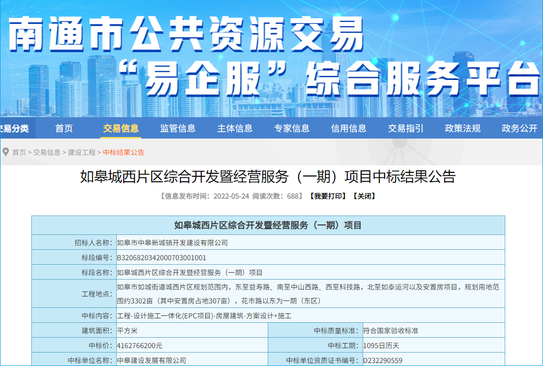Expand the 交易分类 category menu
543x366 pixels.
(x=14, y=129)
